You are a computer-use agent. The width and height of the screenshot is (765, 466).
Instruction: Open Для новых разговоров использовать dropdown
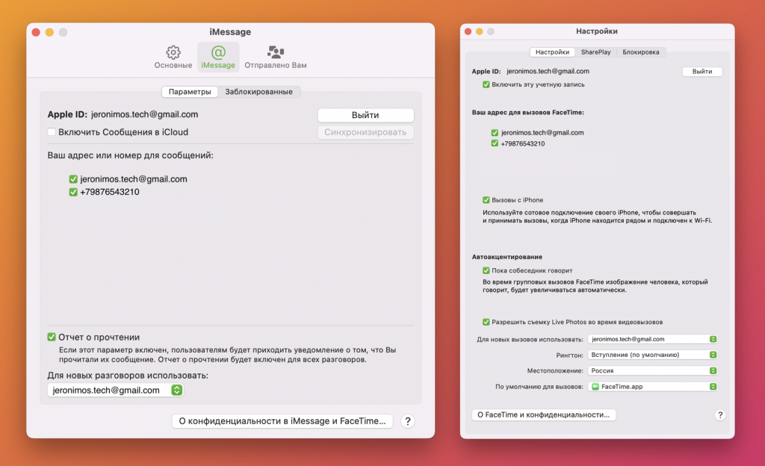click(x=116, y=390)
